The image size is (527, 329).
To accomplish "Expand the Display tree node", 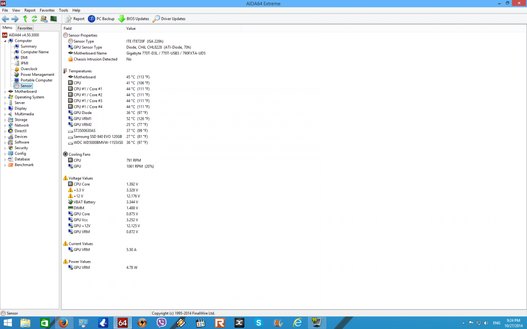I will pyautogui.click(x=5, y=108).
